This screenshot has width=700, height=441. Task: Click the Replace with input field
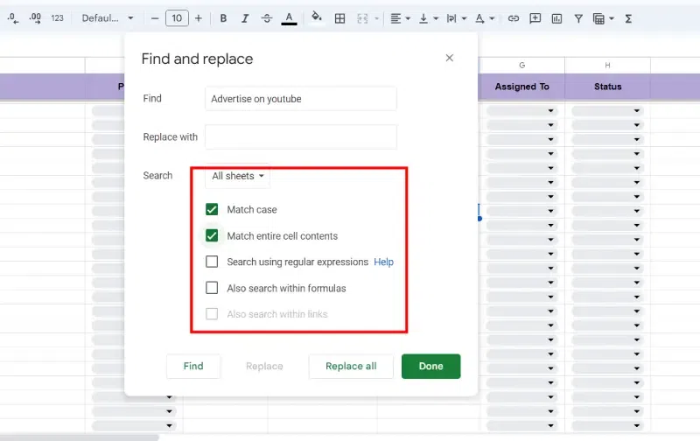coord(300,137)
